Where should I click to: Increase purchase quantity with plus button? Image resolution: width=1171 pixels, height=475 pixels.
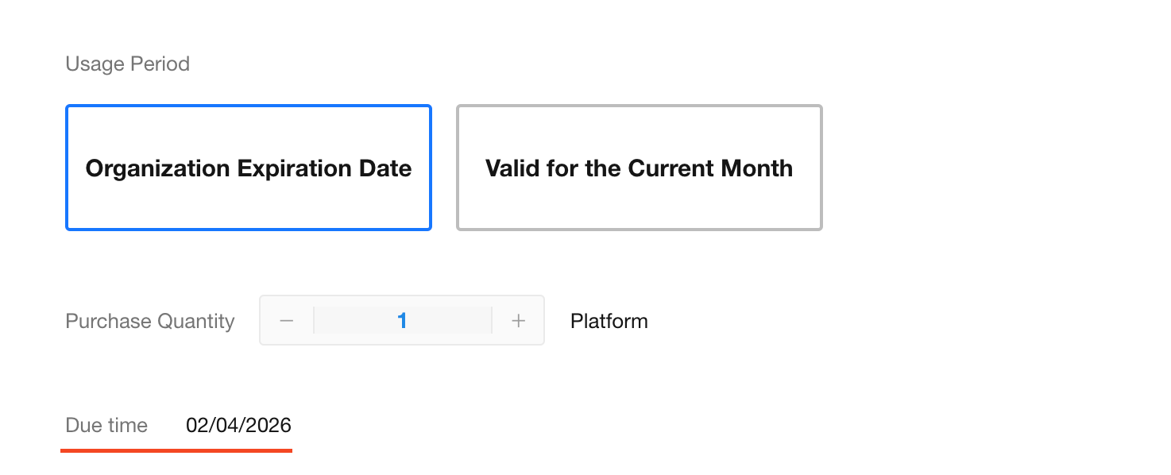click(519, 321)
